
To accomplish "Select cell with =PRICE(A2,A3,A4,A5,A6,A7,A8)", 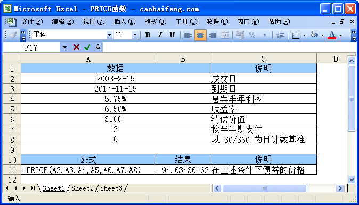I will (88, 170).
